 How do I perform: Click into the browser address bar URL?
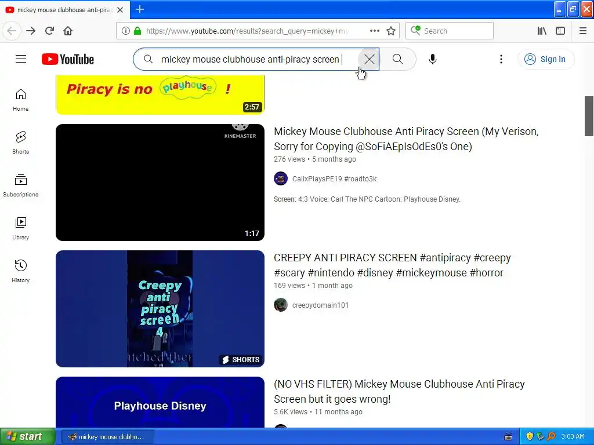pos(247,31)
